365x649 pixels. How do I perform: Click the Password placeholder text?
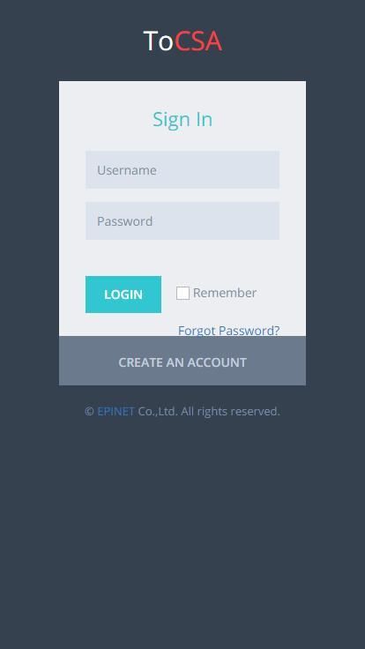coord(125,221)
